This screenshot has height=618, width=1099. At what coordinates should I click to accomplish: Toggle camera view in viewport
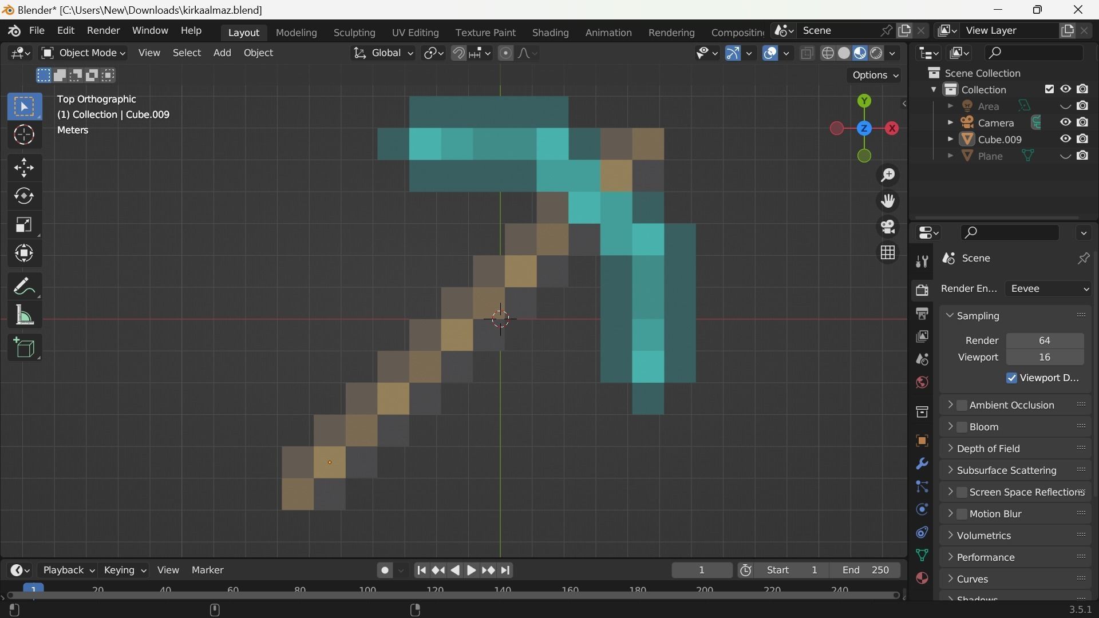click(888, 227)
